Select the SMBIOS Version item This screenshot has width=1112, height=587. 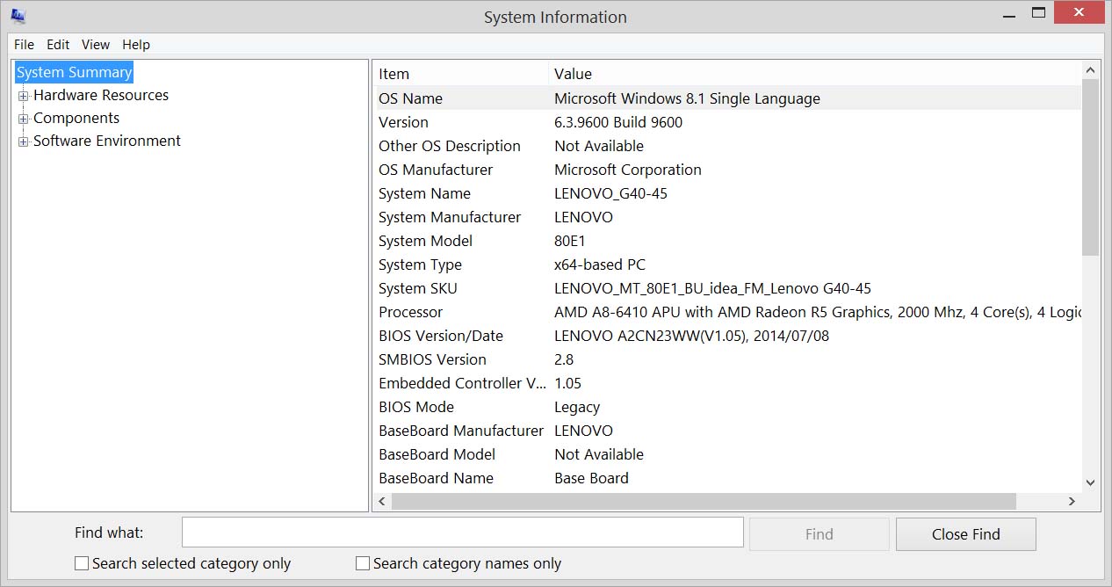pyautogui.click(x=432, y=359)
